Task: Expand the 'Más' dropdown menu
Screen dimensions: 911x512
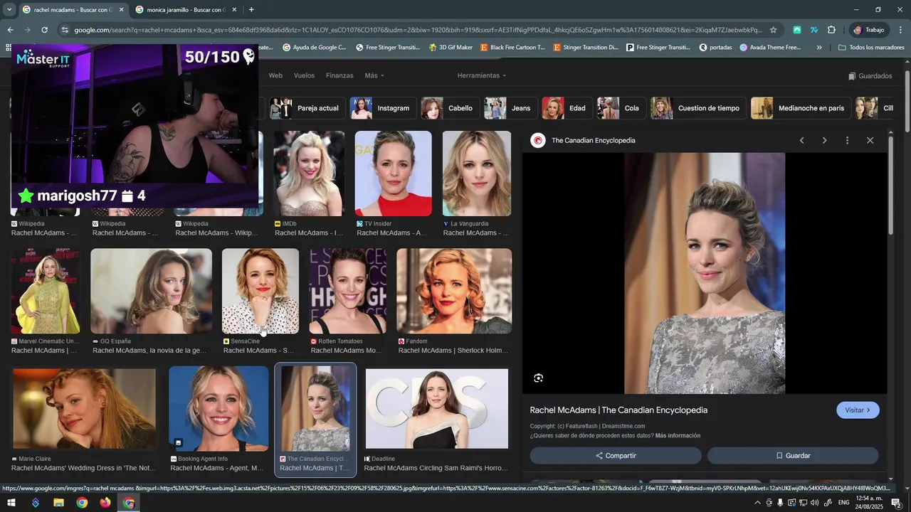Action: 374,75
